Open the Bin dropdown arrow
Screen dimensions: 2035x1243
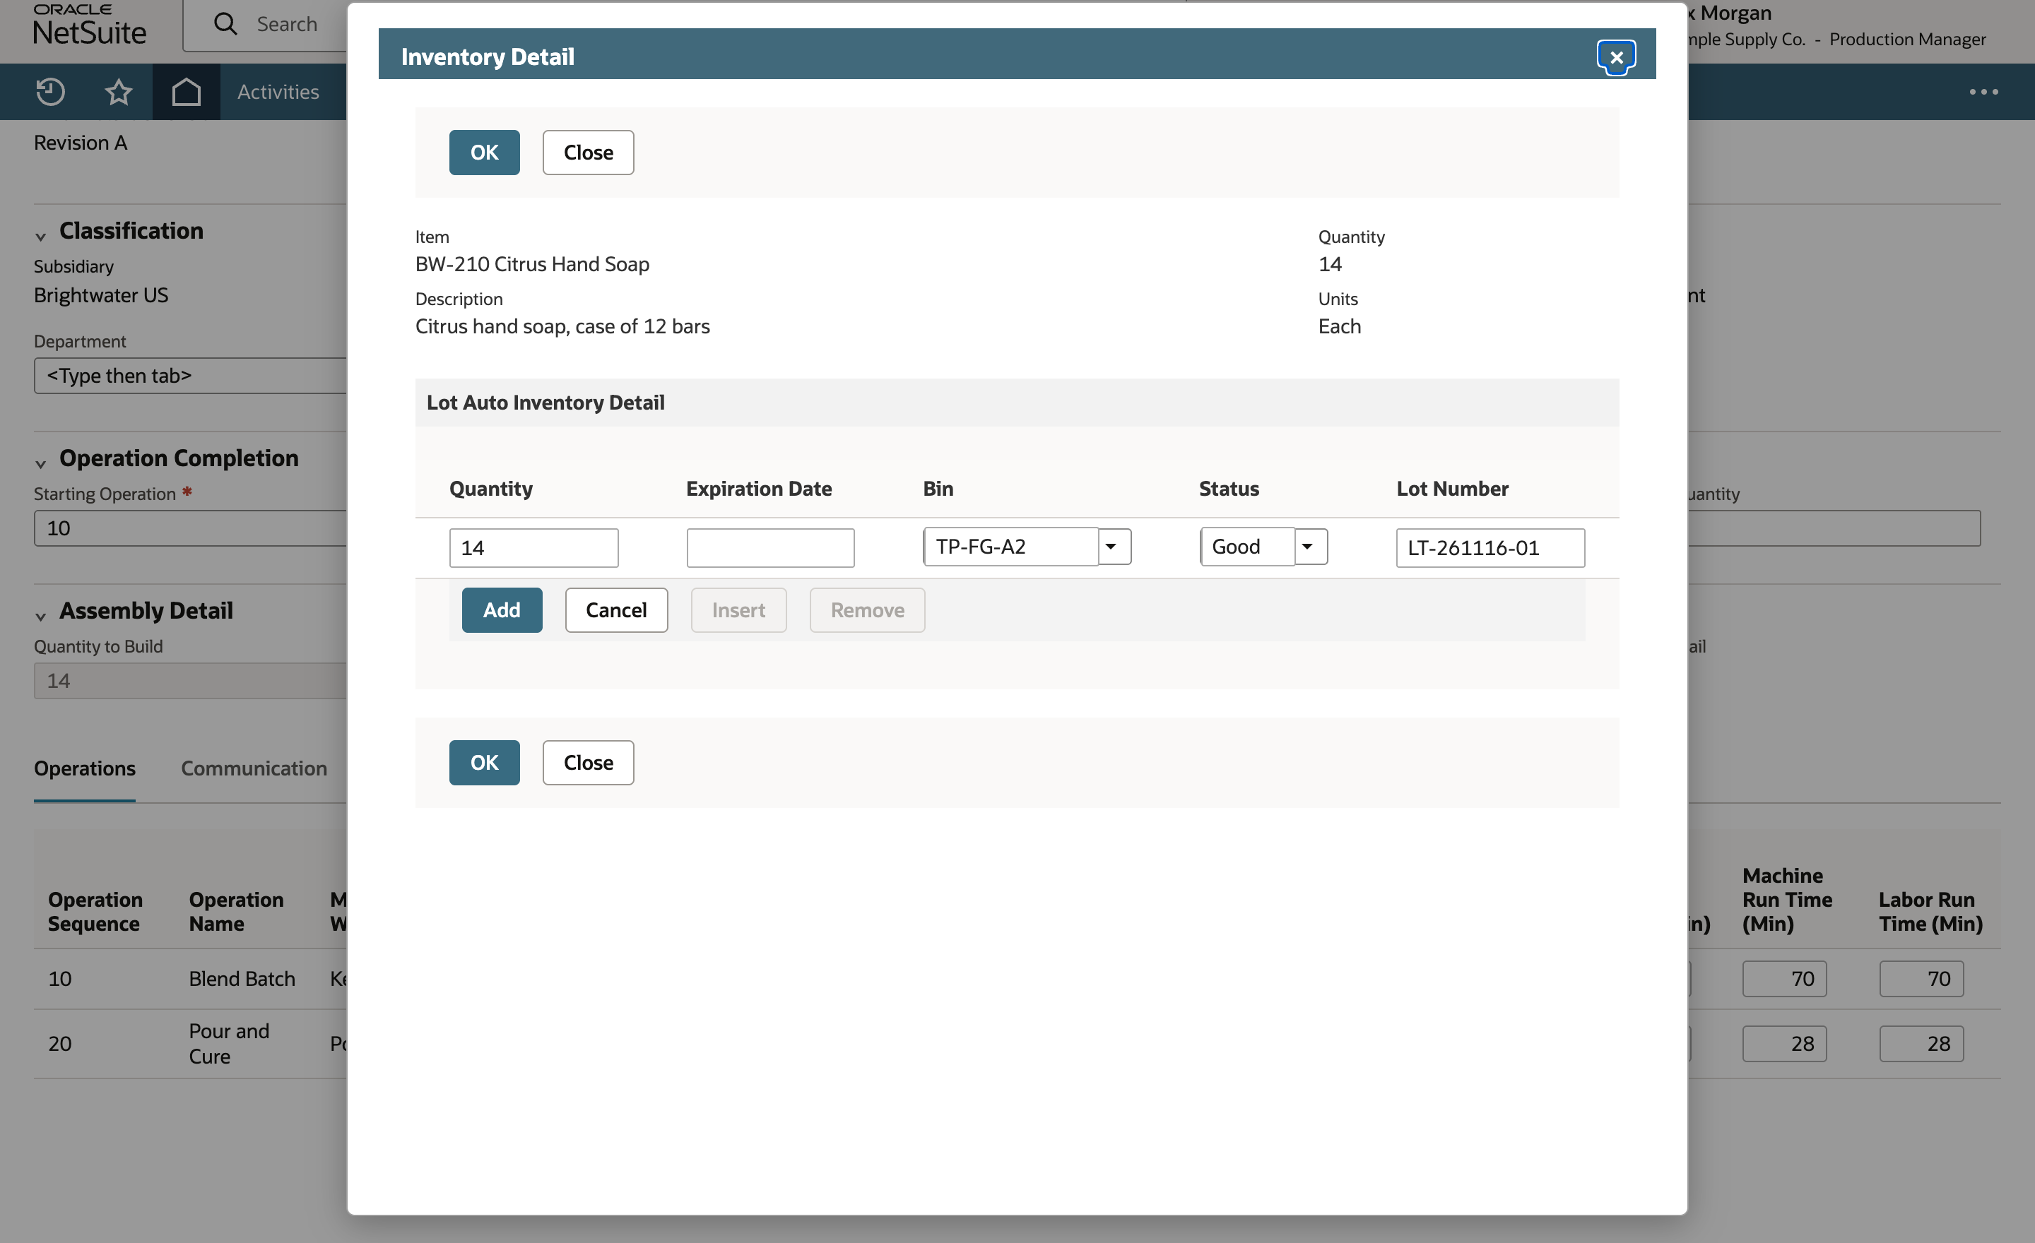coord(1114,547)
